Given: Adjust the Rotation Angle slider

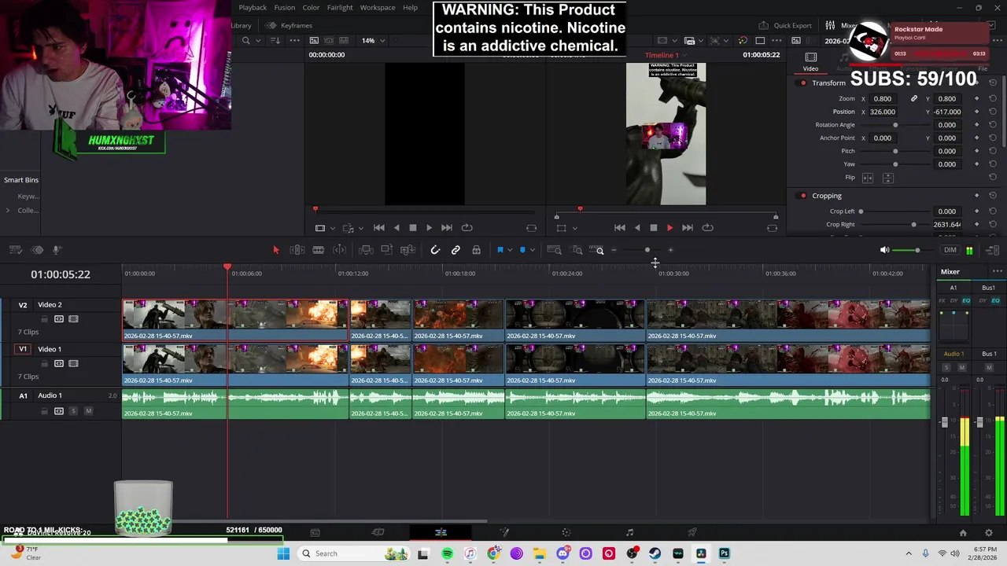Looking at the screenshot, I should pos(895,125).
